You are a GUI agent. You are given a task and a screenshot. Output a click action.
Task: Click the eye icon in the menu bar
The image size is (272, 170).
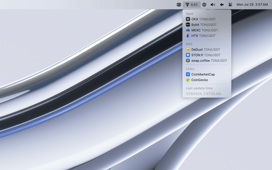point(179,4)
